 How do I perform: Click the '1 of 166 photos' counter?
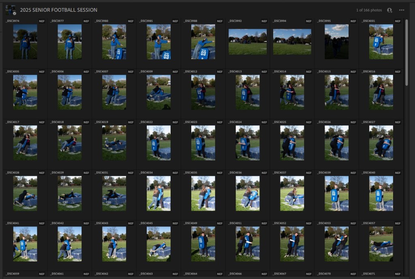click(x=369, y=10)
